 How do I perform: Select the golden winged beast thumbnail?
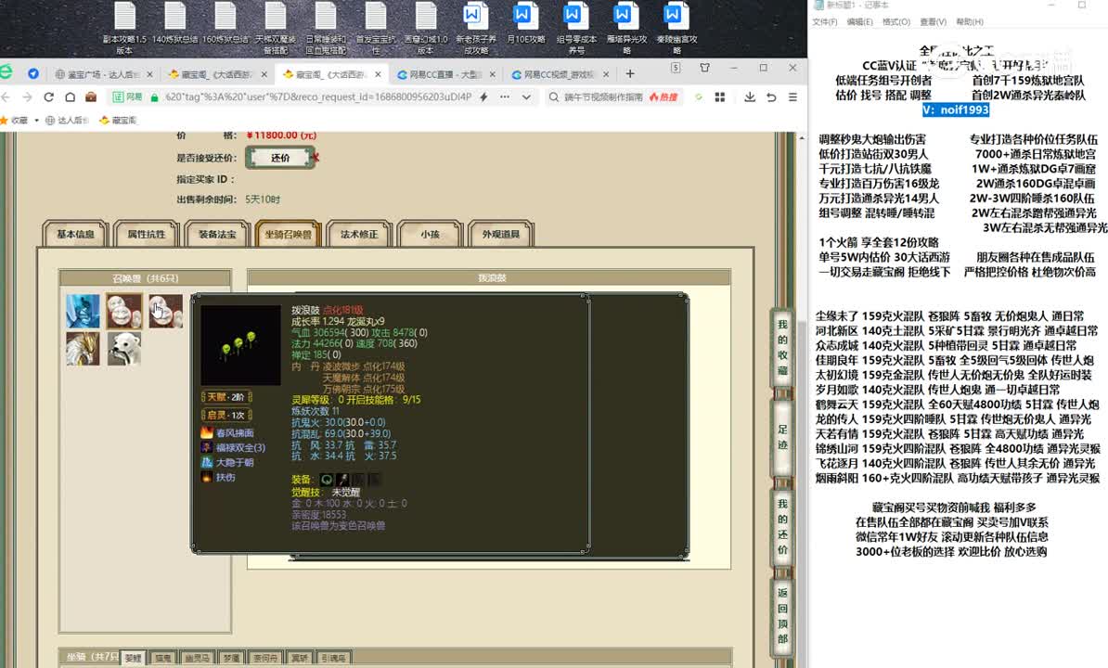point(83,349)
